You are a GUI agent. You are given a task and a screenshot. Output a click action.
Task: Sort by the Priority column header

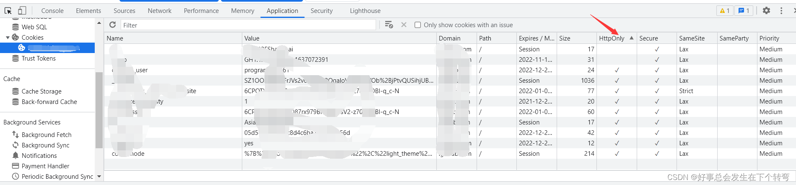[776, 38]
